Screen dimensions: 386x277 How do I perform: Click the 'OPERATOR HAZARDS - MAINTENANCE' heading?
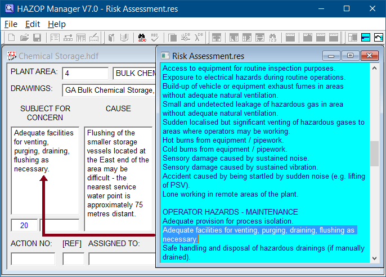click(x=230, y=212)
